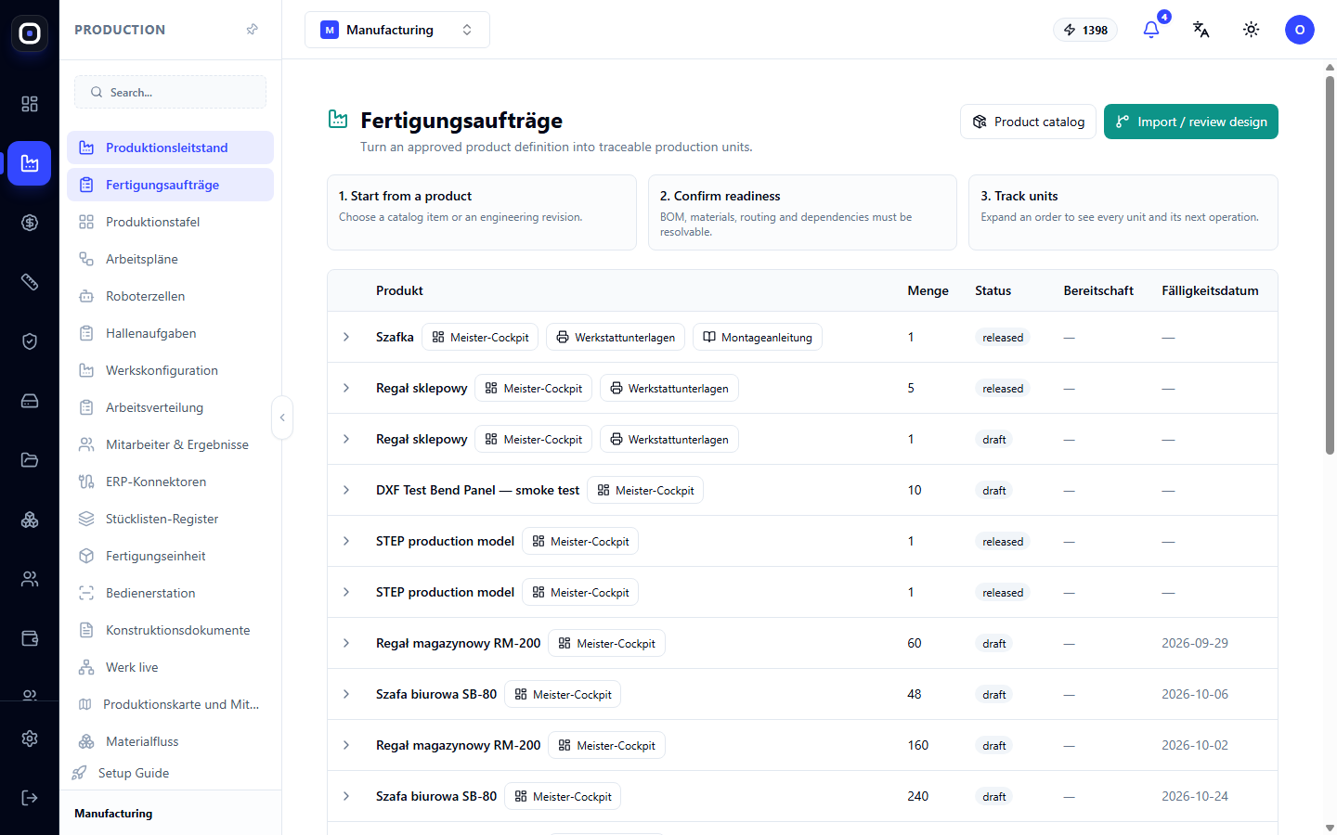
Task: Select Roboterzellen from the sidebar
Action: (x=170, y=296)
